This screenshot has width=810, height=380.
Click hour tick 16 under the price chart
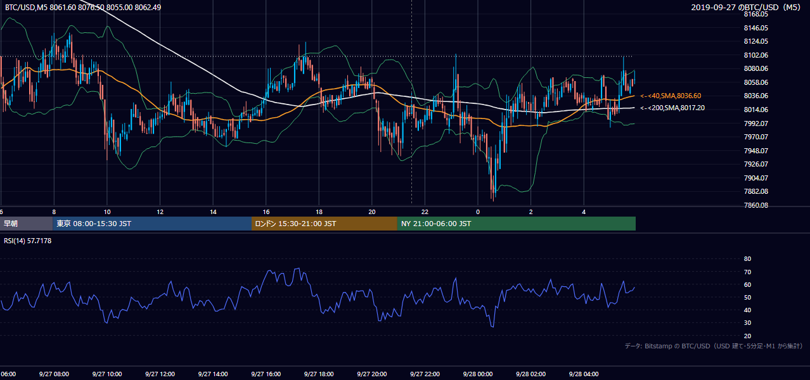pyautogui.click(x=266, y=212)
